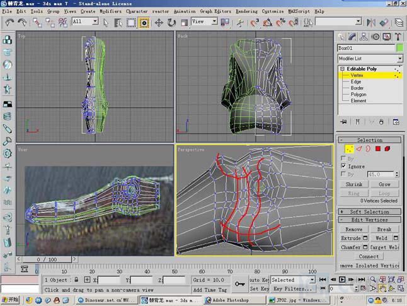Open the selection filter All dropdown
Viewport: 407px width, 306px height.
click(95, 21)
